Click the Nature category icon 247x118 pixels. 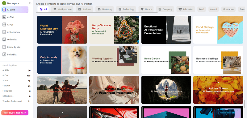[x=142, y=9]
